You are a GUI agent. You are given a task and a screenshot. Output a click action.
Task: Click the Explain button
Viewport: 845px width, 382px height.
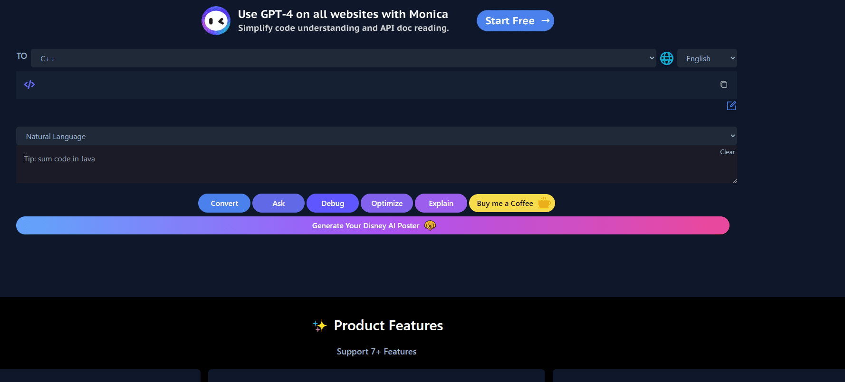pyautogui.click(x=441, y=203)
